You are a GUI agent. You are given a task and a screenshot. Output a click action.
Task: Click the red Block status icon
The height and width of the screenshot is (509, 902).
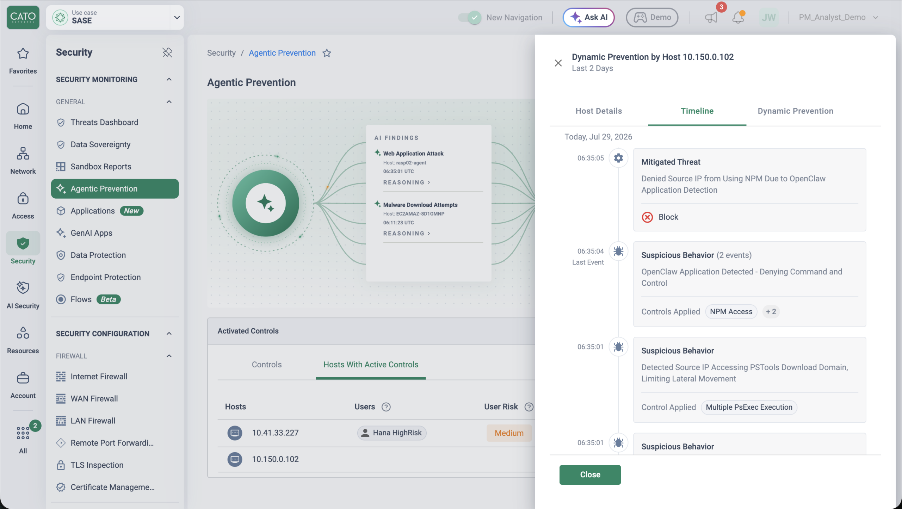click(x=647, y=217)
